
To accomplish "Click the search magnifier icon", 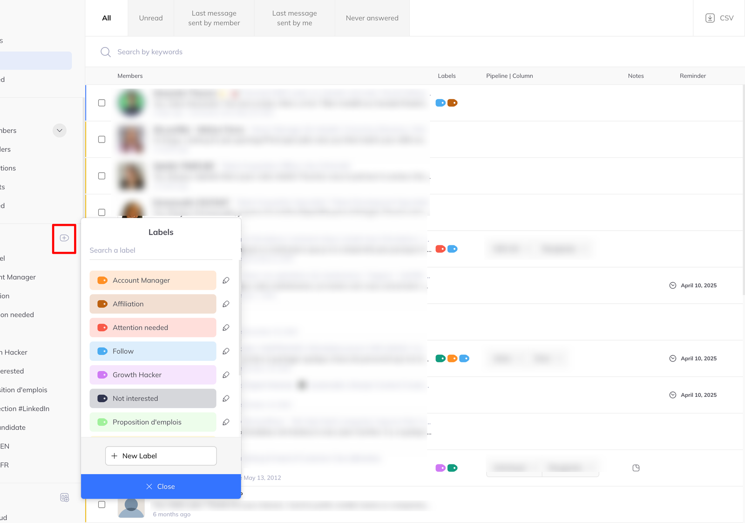I will coord(106,52).
